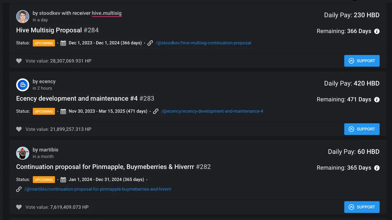Click the heart icon on Hive Multisig proposal
Image resolution: width=392 pixels, height=220 pixels.
(x=19, y=61)
